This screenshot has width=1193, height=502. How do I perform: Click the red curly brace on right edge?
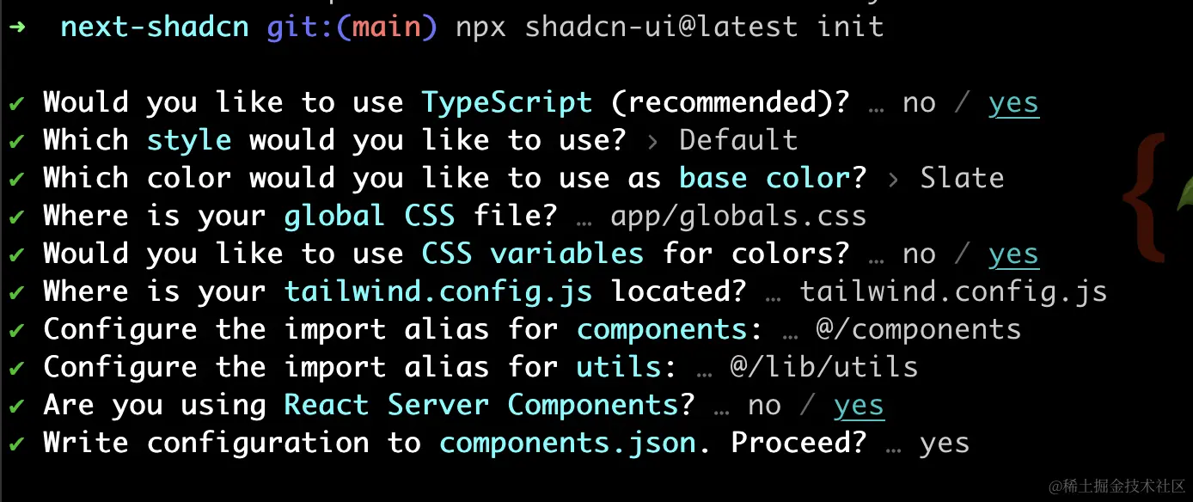(1144, 198)
